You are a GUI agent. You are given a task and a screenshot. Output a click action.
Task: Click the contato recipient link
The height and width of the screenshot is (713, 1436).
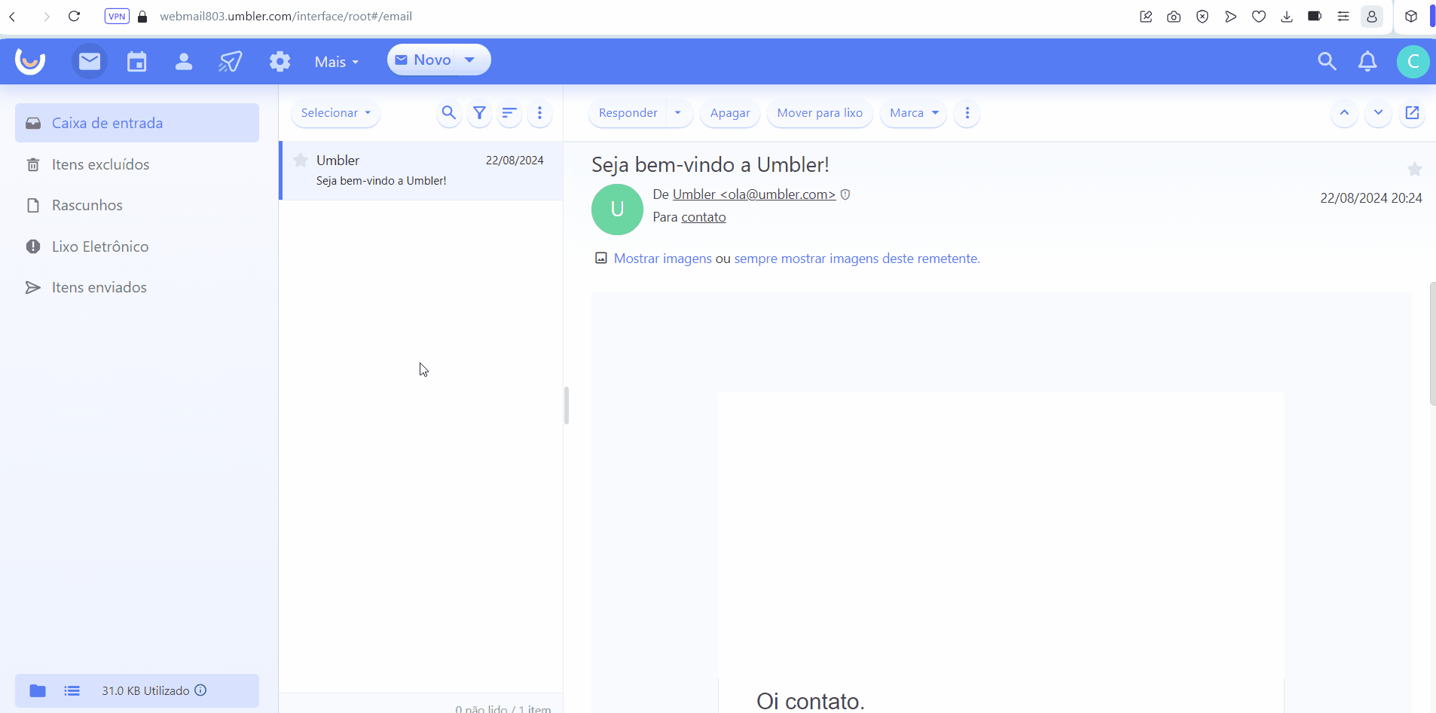pyautogui.click(x=704, y=217)
